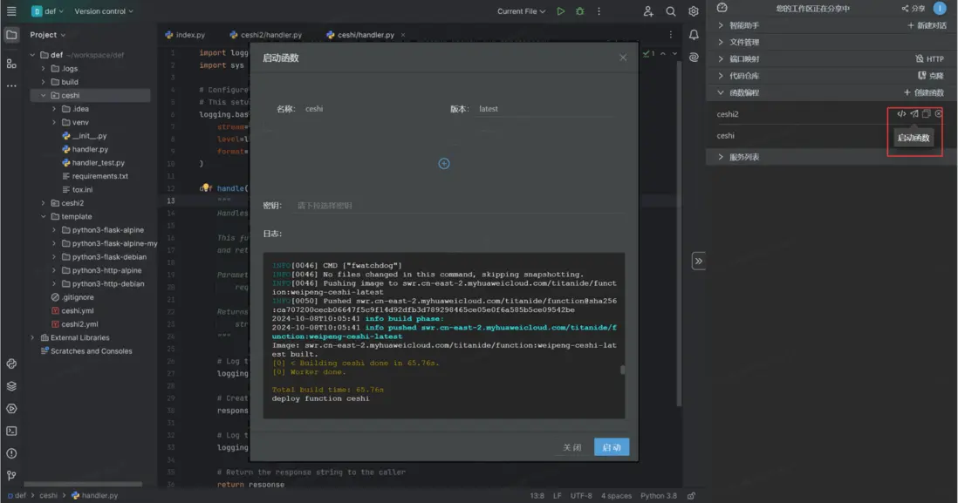Open IDE settings gear icon
The height and width of the screenshot is (503, 958).
click(x=694, y=11)
